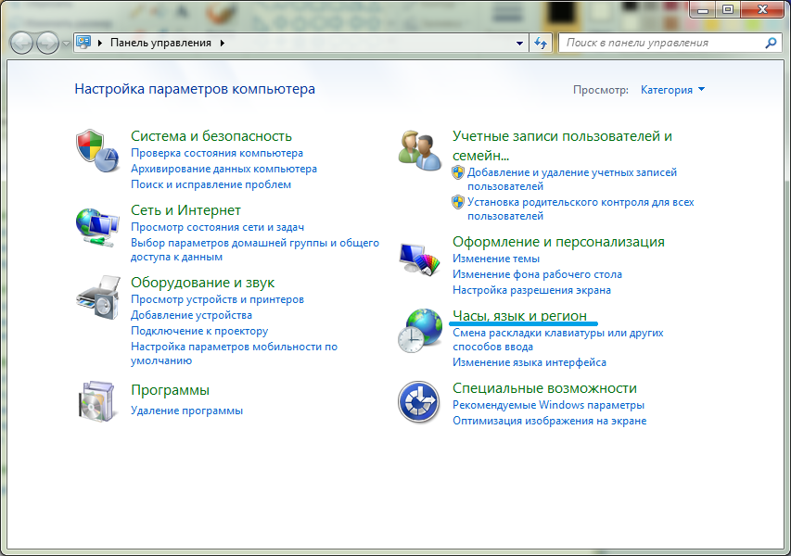Image resolution: width=791 pixels, height=556 pixels.
Task: Click the Control Panel icon in address bar
Action: (x=83, y=43)
